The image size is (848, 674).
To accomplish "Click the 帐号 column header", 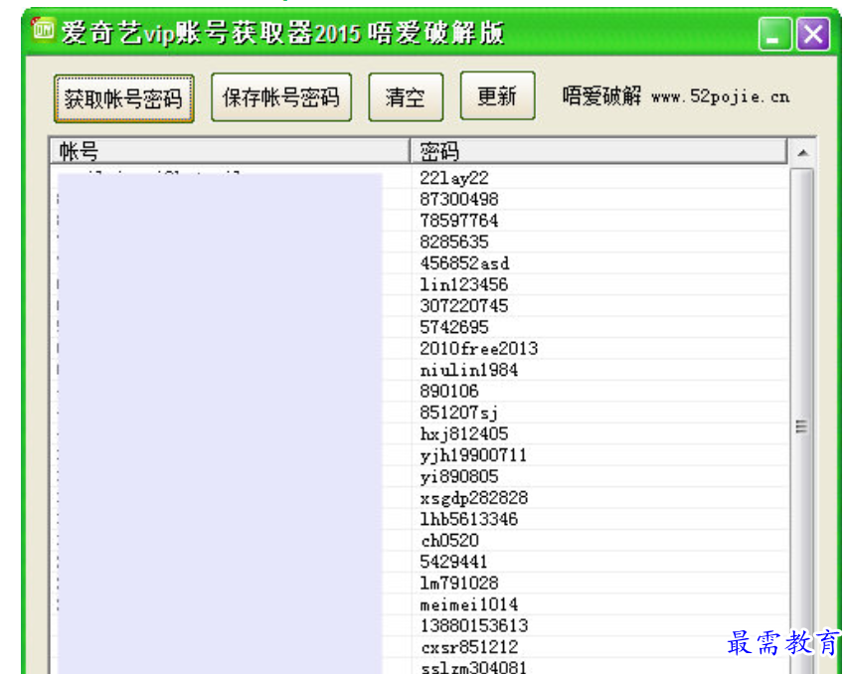I will coord(231,151).
